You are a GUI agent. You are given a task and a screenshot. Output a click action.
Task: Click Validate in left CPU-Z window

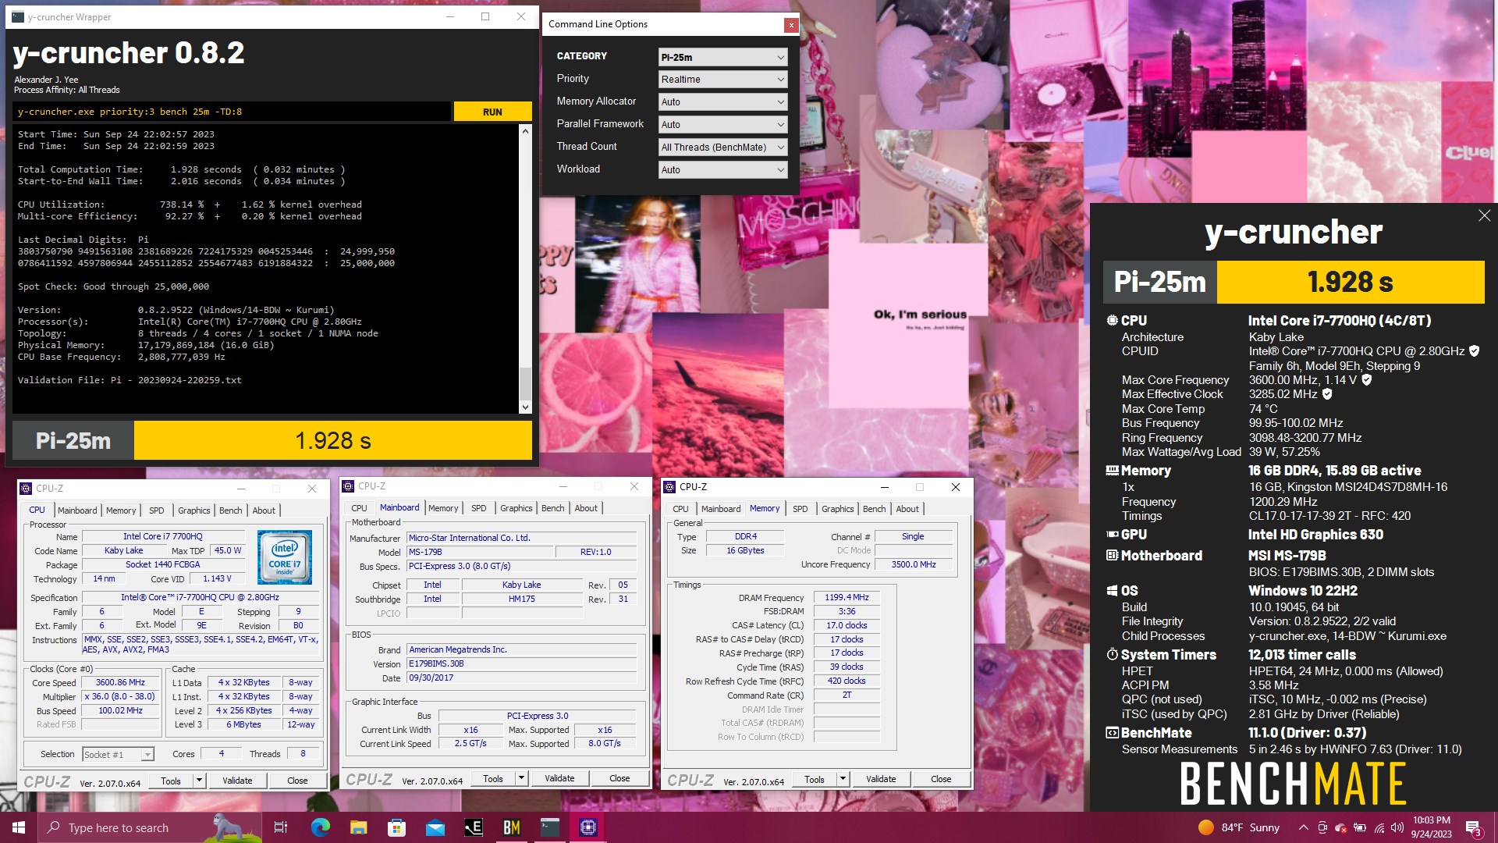(237, 781)
